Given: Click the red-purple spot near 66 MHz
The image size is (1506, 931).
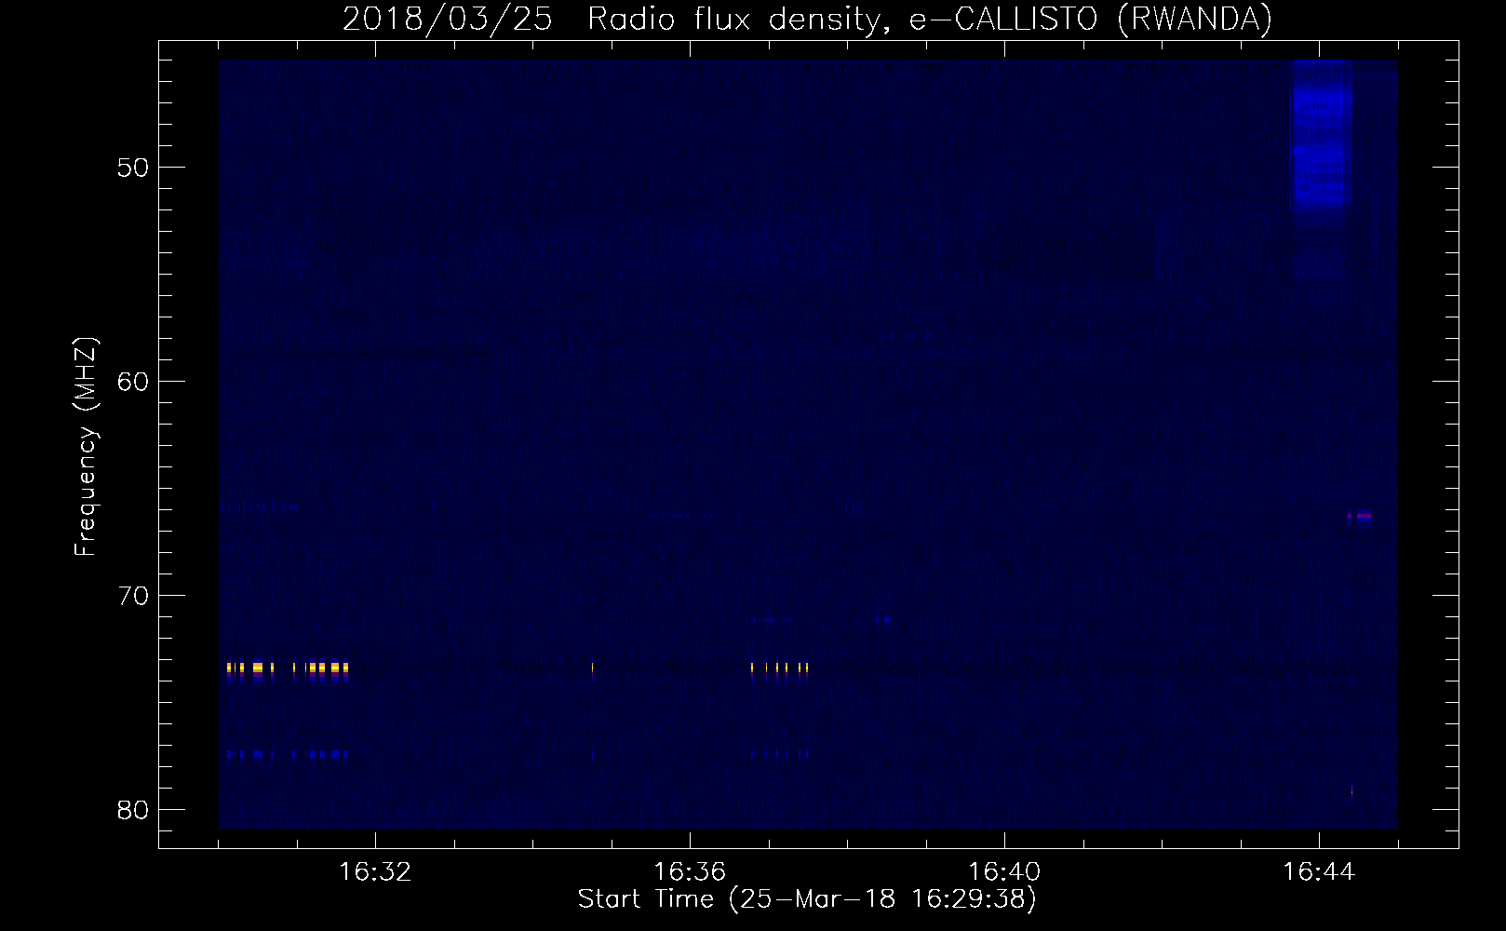Looking at the screenshot, I should pyautogui.click(x=1360, y=516).
